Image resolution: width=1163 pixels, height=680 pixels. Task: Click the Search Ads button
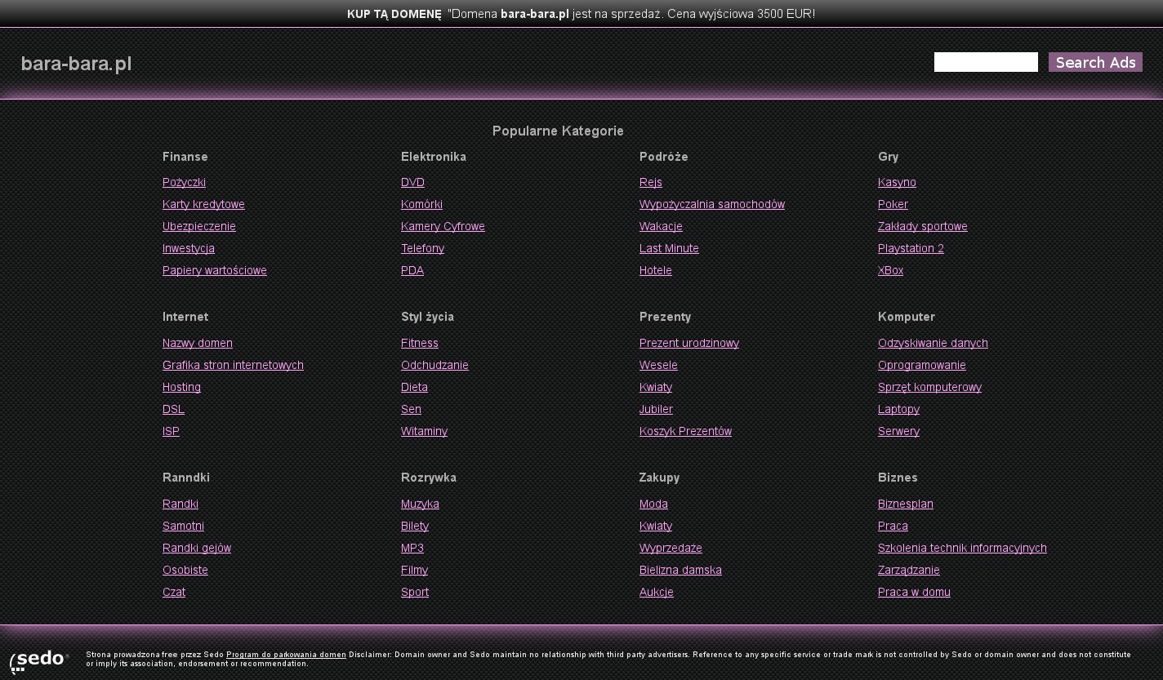pyautogui.click(x=1095, y=63)
